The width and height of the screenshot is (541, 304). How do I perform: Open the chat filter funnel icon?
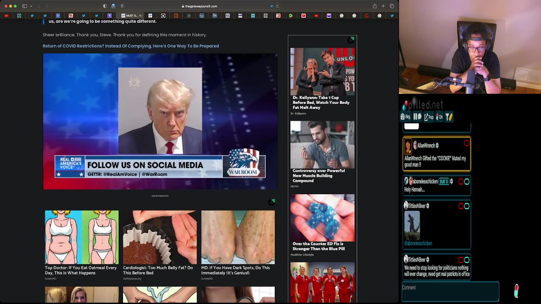point(449,117)
